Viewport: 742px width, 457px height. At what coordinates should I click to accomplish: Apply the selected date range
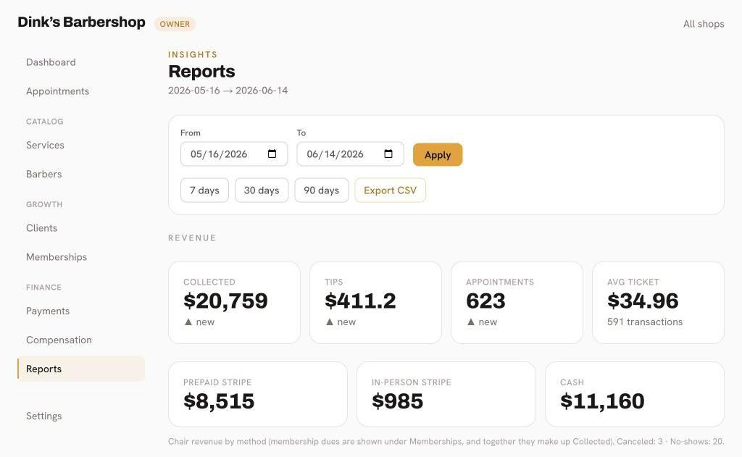pyautogui.click(x=438, y=155)
